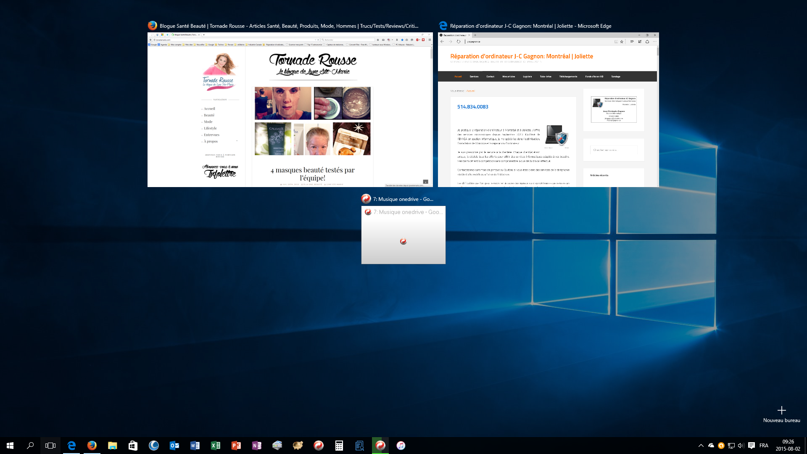
Task: Expand hidden system tray icons chevron
Action: [x=701, y=446]
